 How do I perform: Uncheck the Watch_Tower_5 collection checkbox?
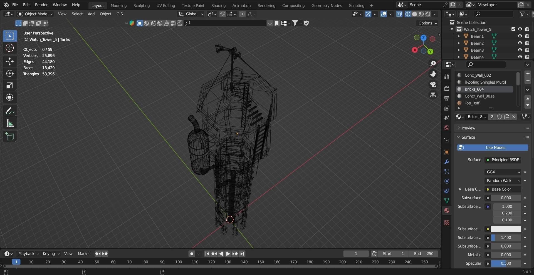click(513, 29)
